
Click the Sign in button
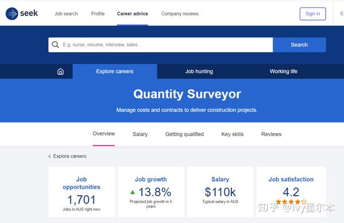312,14
